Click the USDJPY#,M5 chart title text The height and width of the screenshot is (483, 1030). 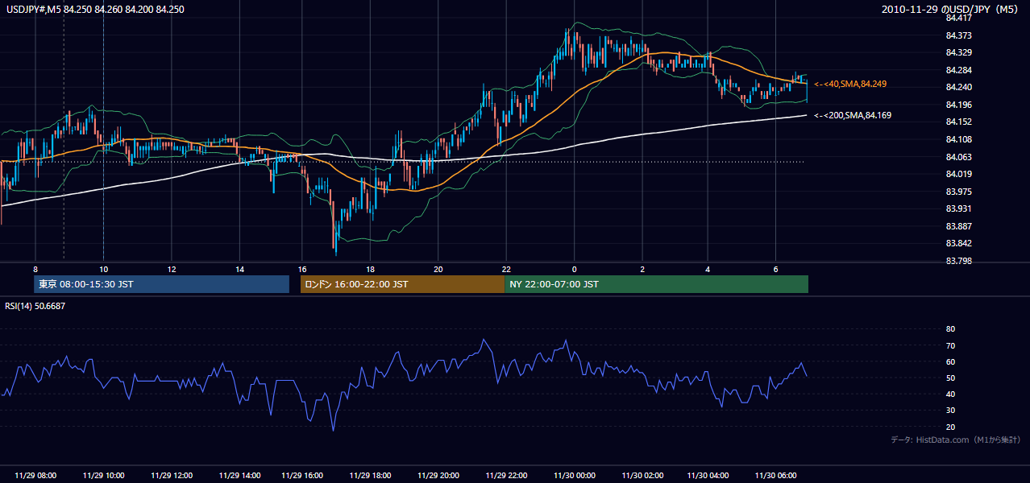(94, 9)
